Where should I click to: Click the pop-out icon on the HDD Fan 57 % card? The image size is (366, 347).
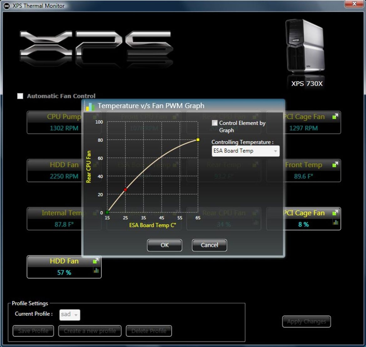click(96, 261)
